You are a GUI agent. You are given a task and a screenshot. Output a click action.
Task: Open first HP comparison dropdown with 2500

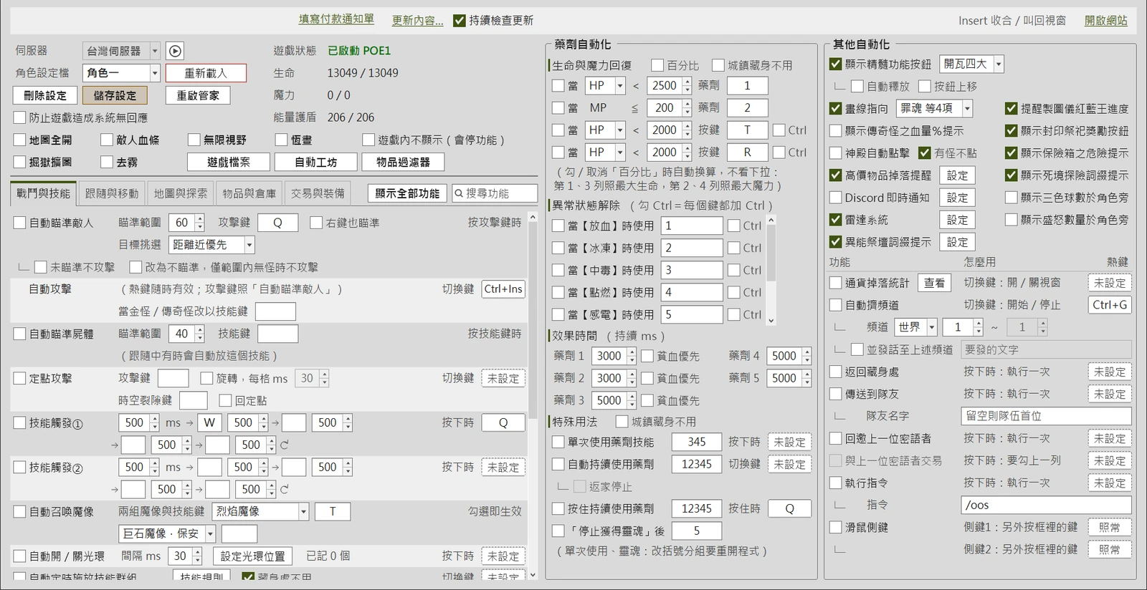(606, 86)
